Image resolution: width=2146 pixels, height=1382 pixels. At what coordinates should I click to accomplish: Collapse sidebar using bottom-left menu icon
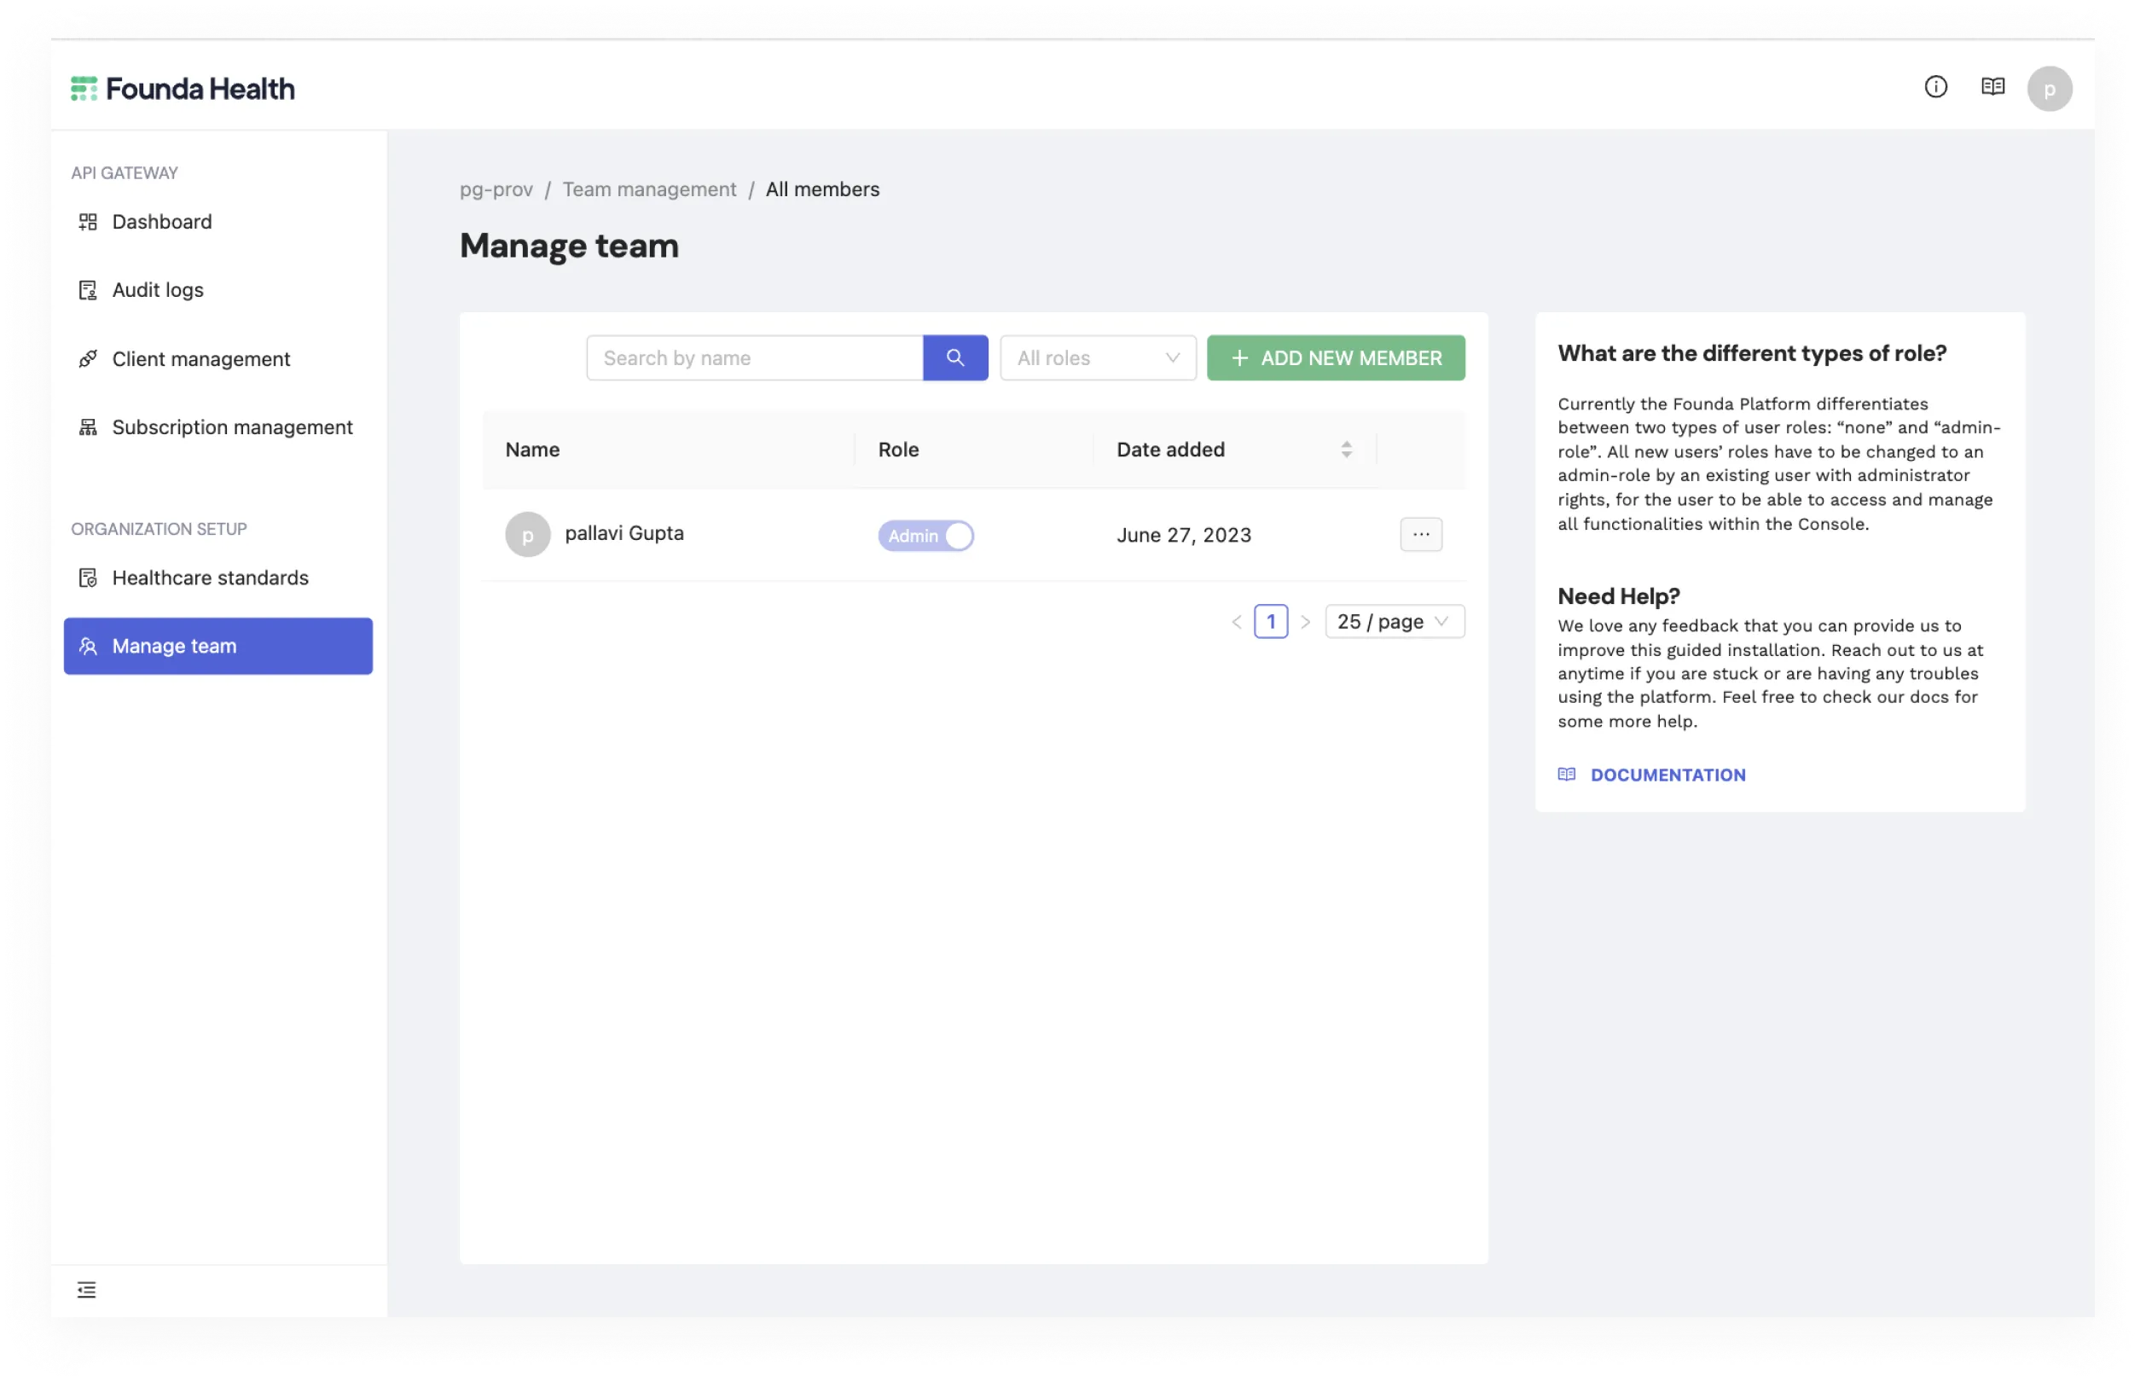(x=86, y=1290)
